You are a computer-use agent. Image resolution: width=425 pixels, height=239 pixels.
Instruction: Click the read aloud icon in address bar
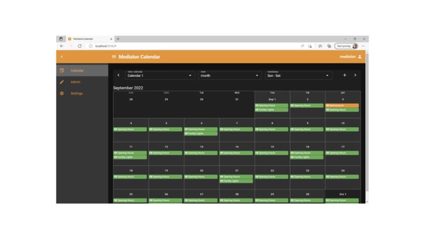(x=303, y=46)
